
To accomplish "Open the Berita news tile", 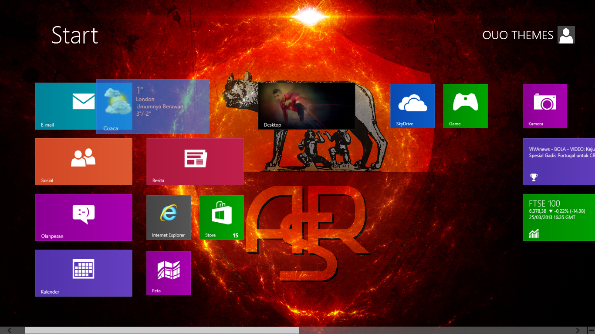I will click(x=195, y=161).
